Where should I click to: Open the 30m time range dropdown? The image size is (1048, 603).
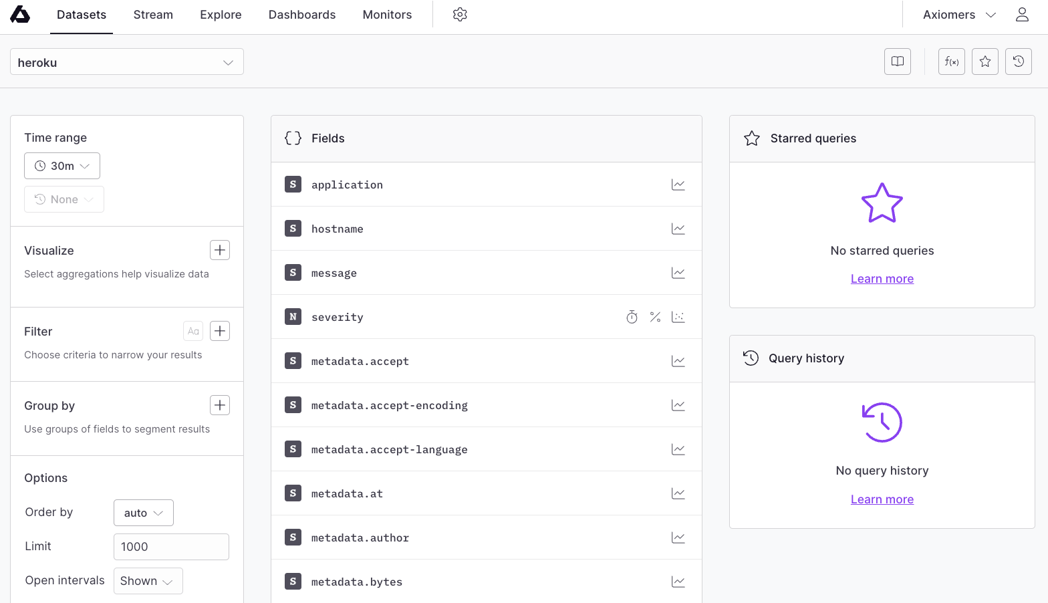pyautogui.click(x=62, y=166)
